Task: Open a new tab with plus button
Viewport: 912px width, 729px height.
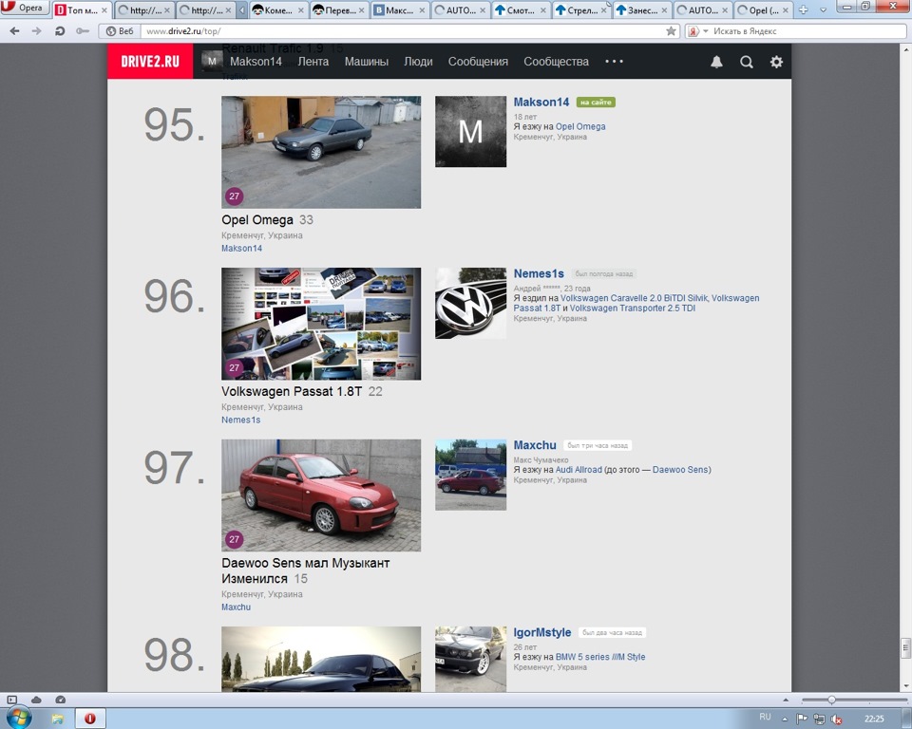Action: [804, 9]
